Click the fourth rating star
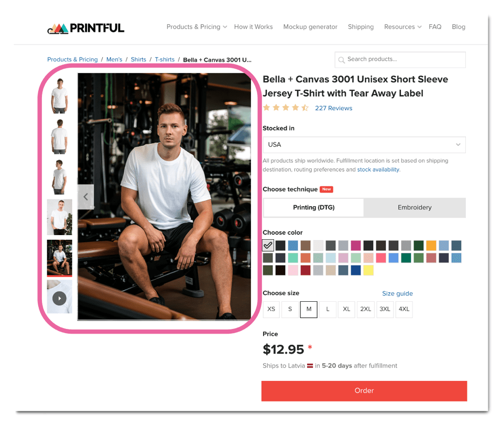The image size is (501, 424). click(x=294, y=107)
